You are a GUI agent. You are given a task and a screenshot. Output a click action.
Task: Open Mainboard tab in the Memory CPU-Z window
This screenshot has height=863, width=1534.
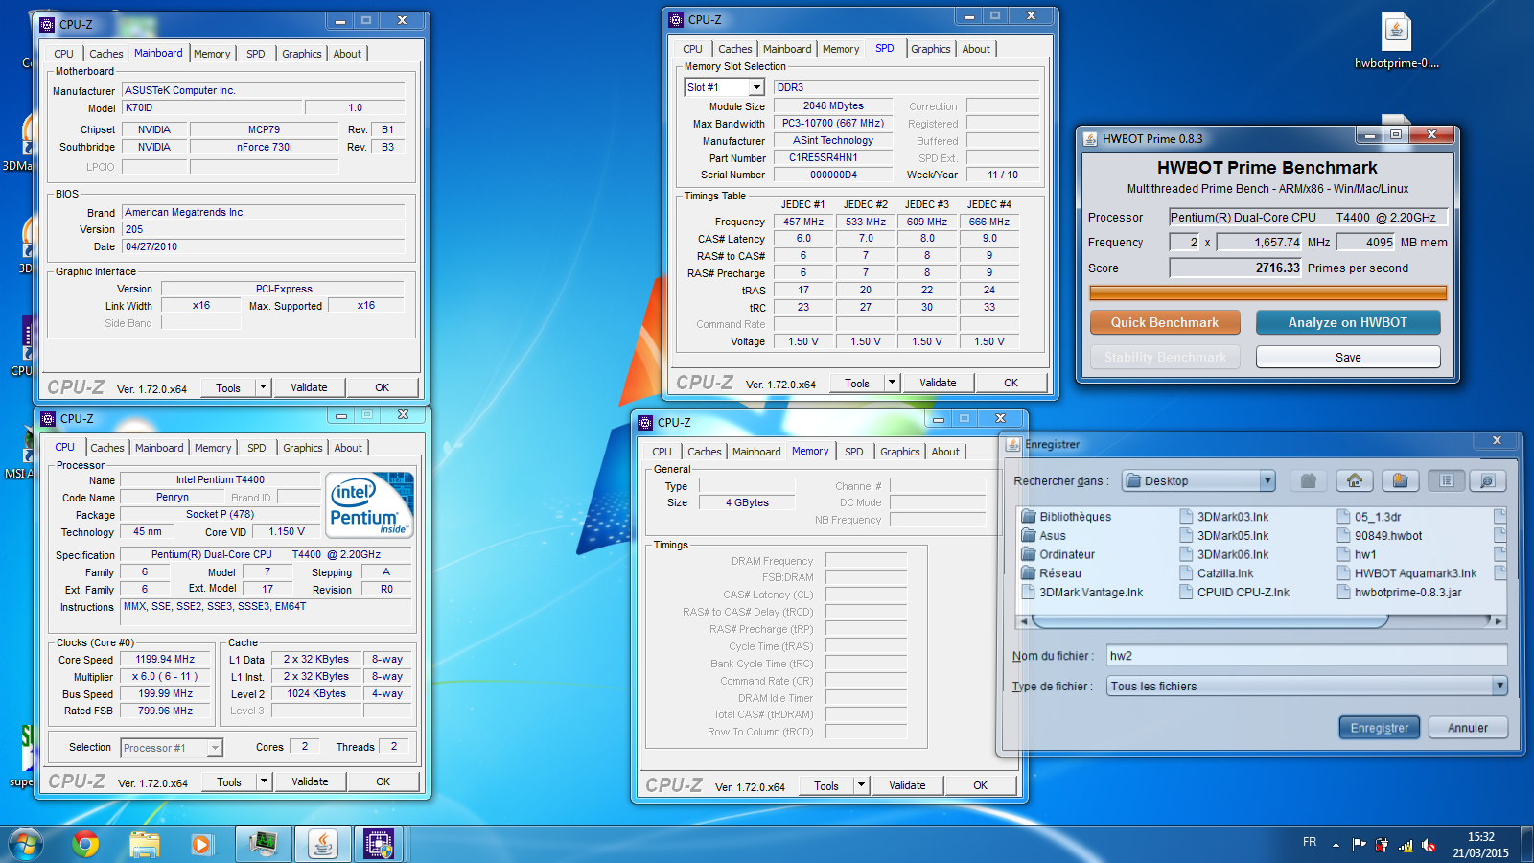point(756,452)
